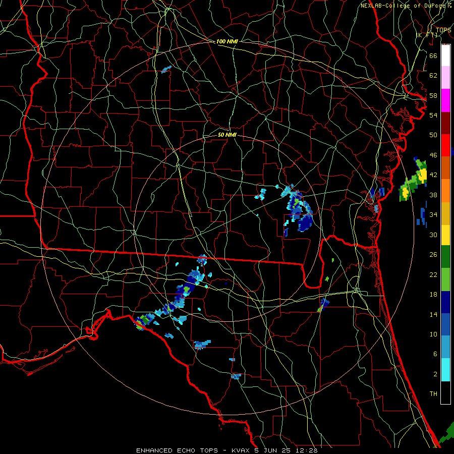Click the "62" legend value
Screen dimensions: 454x454
(433, 76)
